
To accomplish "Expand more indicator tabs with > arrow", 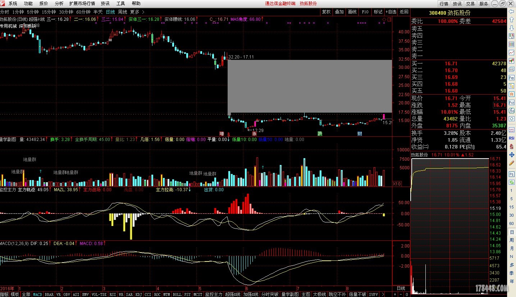I will click(383, 294).
